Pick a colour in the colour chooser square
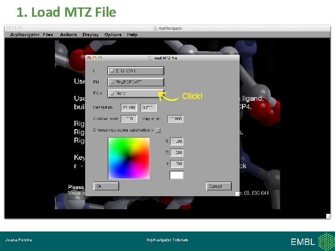Image resolution: width=335 pixels, height=251 pixels. point(129,158)
